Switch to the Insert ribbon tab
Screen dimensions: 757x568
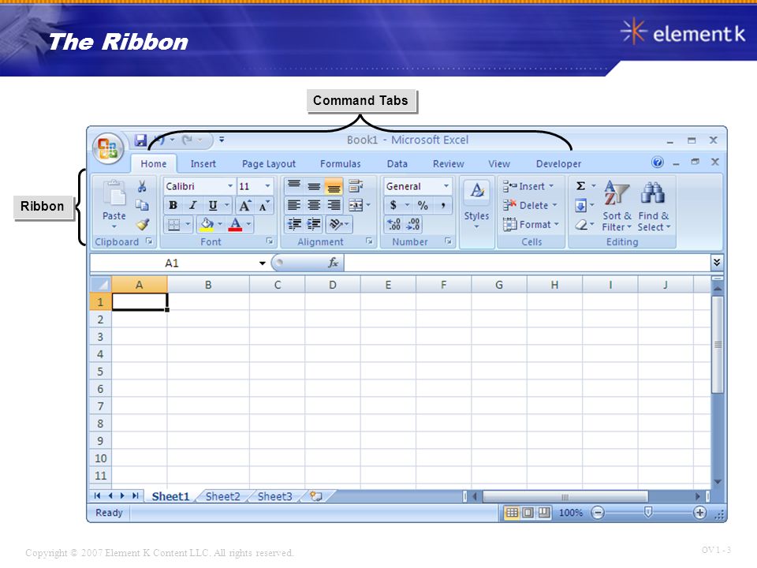click(203, 164)
